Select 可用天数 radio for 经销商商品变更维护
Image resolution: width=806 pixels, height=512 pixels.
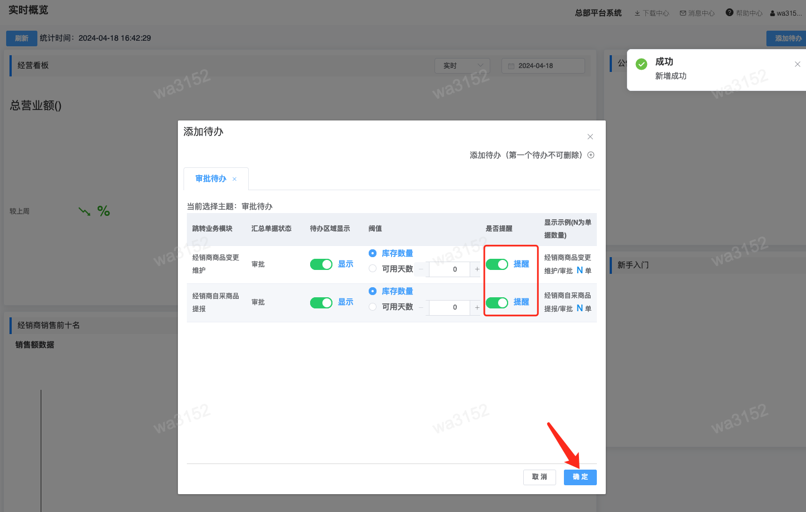click(373, 269)
